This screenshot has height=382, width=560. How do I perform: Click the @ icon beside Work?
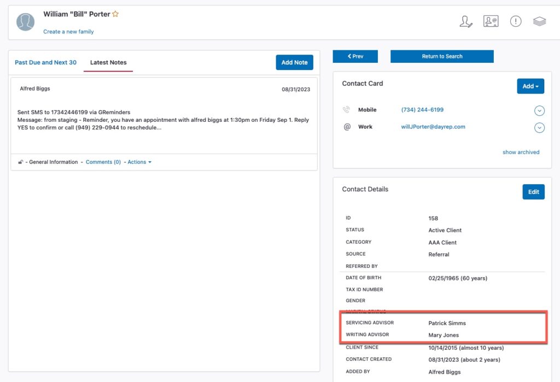(x=347, y=127)
